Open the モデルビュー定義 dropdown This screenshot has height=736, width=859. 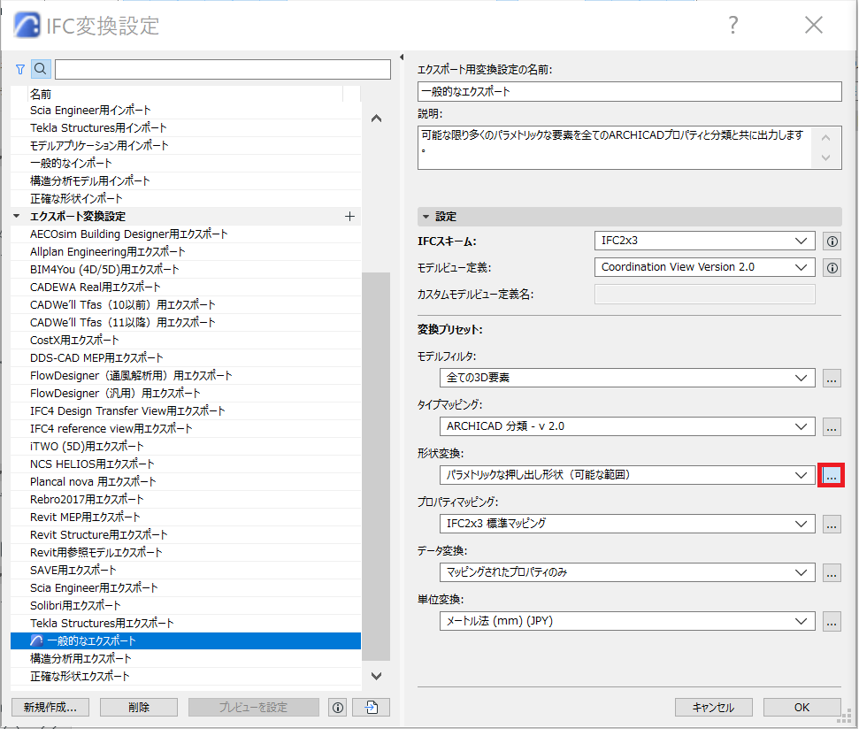coord(704,267)
